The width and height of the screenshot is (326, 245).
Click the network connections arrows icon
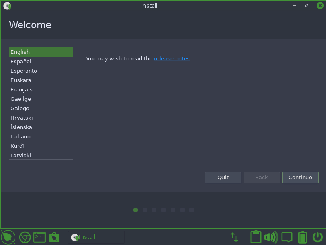(x=234, y=237)
